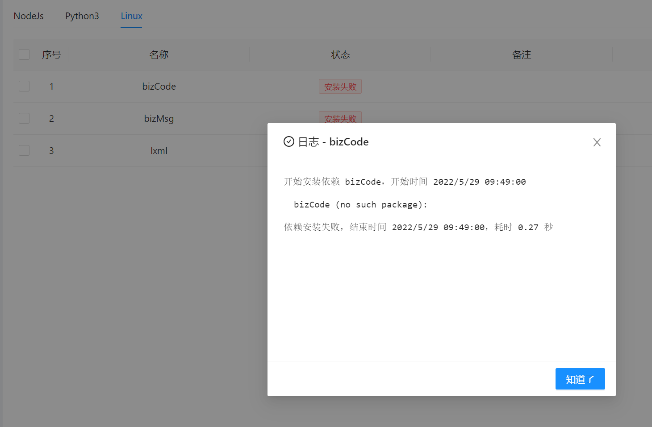Select the Linux tab
Screen dimensions: 652x427
[x=131, y=16]
